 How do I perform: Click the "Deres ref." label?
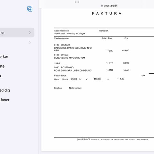(104, 31)
